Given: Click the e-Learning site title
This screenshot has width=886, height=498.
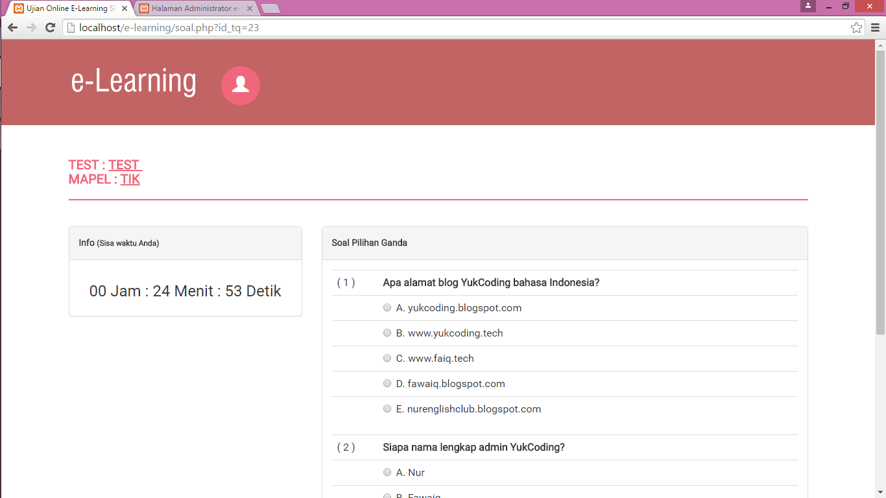Looking at the screenshot, I should pyautogui.click(x=134, y=82).
